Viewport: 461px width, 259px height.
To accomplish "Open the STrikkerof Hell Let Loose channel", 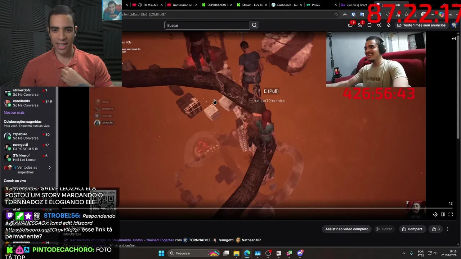I will tap(27, 158).
